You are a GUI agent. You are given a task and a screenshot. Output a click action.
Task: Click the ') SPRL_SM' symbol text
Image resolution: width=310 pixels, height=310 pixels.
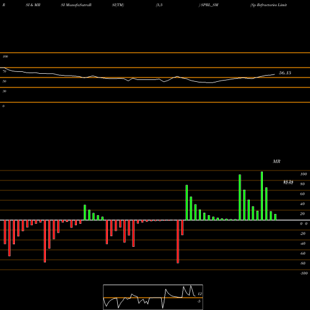point(208,5)
